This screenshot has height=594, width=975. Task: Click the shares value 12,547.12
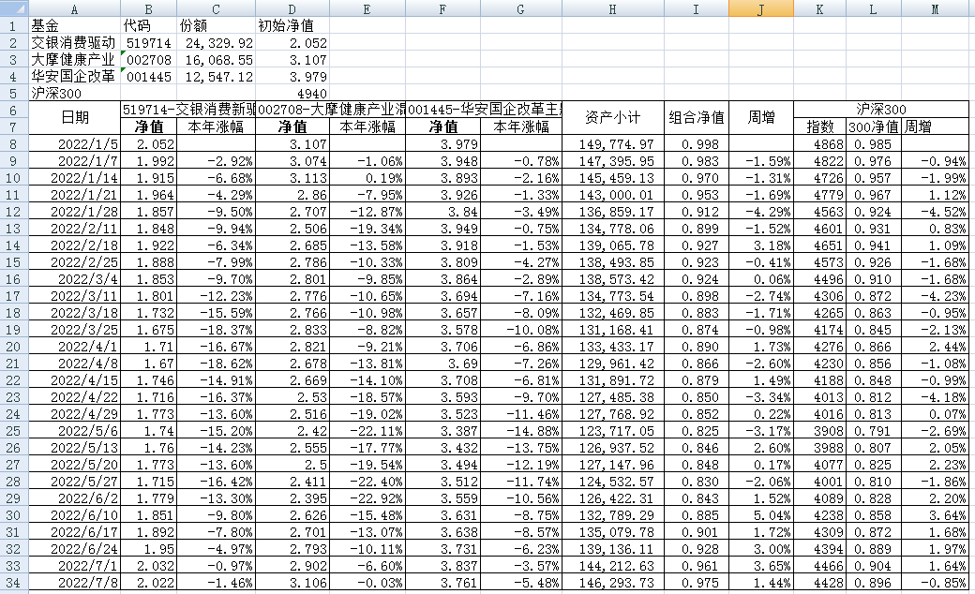coord(216,77)
